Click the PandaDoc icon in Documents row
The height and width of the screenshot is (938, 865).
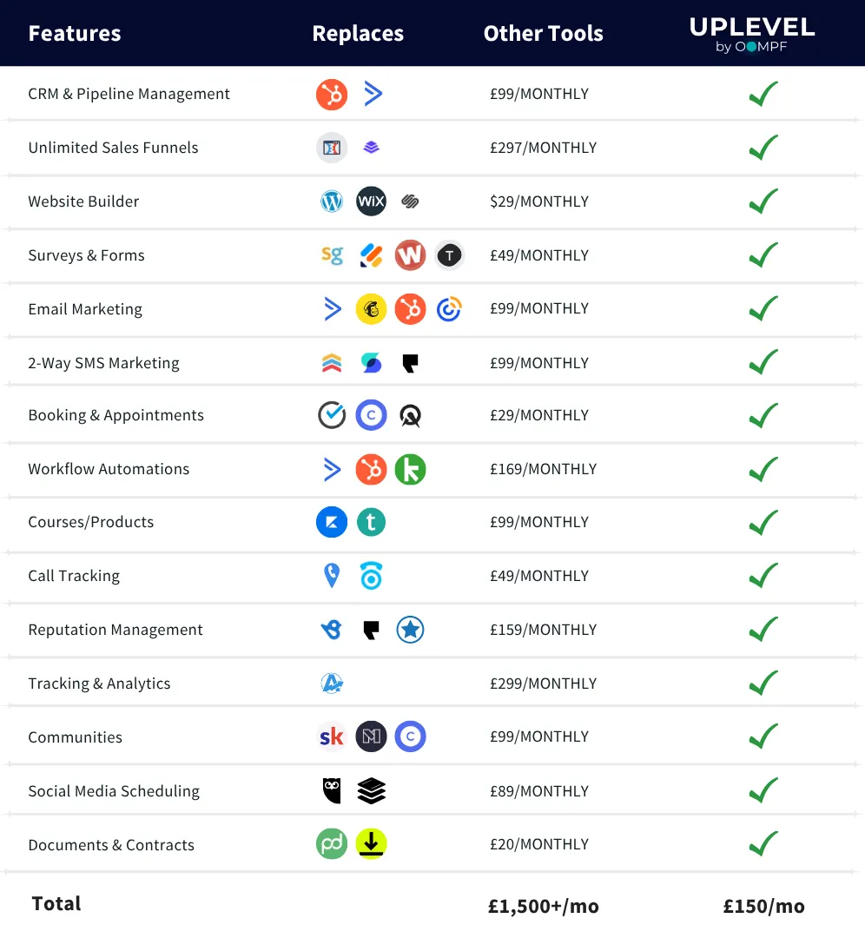click(332, 843)
